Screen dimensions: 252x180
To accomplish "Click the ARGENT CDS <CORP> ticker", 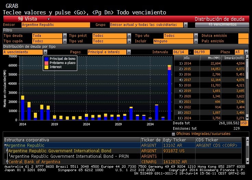I will pyautogui.click(x=216, y=146).
